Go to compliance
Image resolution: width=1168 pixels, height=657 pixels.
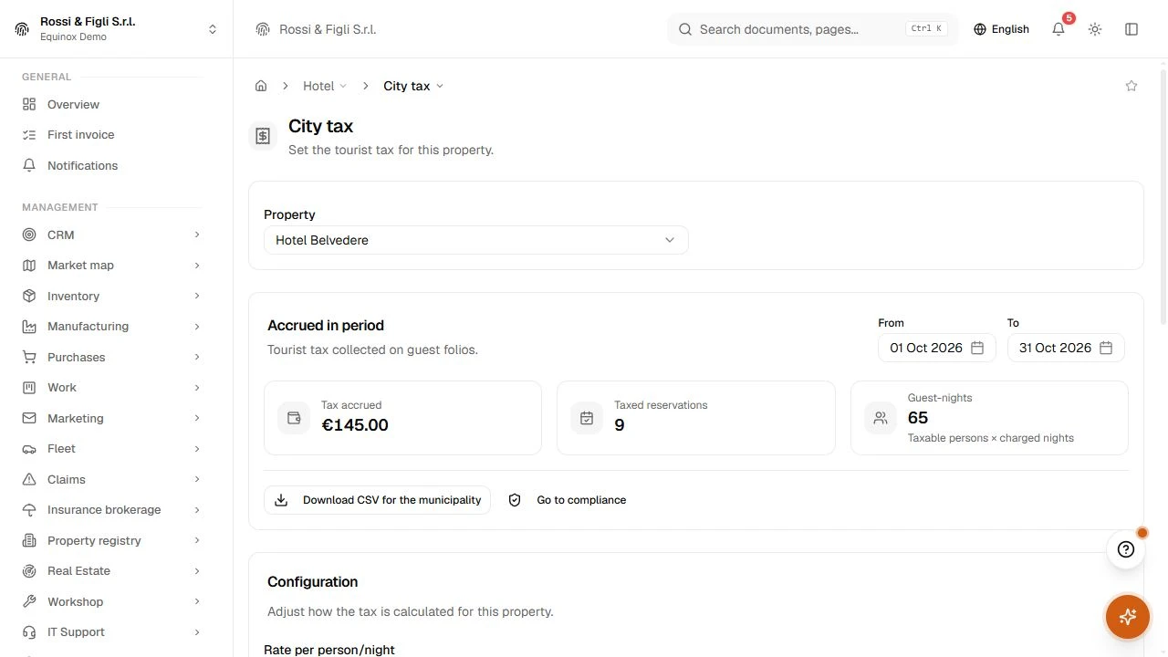(x=568, y=500)
